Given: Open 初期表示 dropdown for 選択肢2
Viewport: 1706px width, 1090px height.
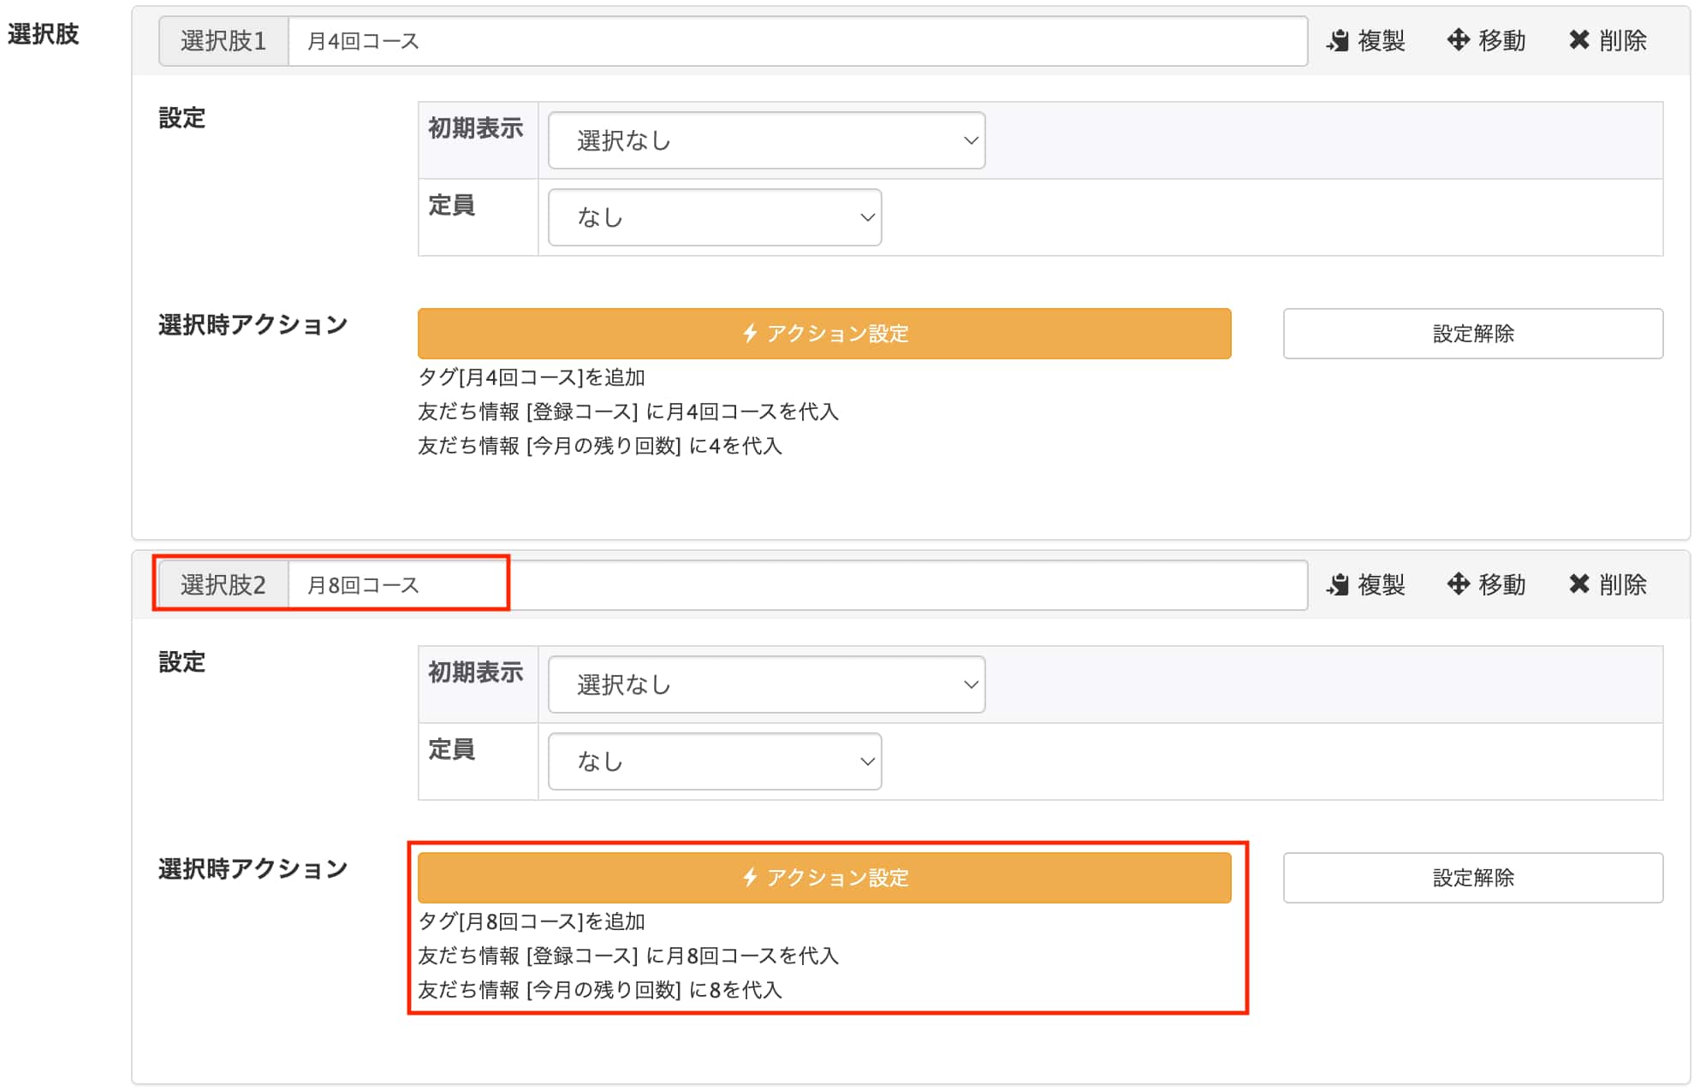Looking at the screenshot, I should (766, 684).
